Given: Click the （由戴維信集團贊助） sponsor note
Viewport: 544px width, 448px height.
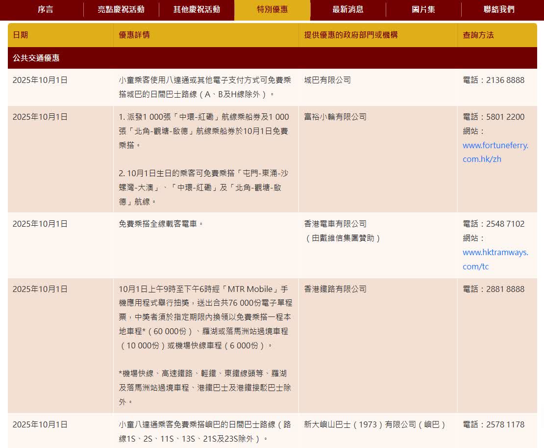Looking at the screenshot, I should [x=343, y=238].
